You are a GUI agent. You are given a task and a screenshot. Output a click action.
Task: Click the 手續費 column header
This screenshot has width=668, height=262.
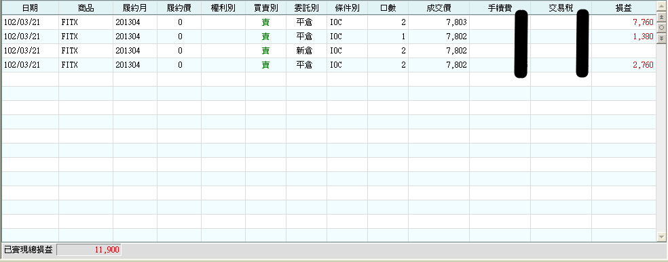500,8
